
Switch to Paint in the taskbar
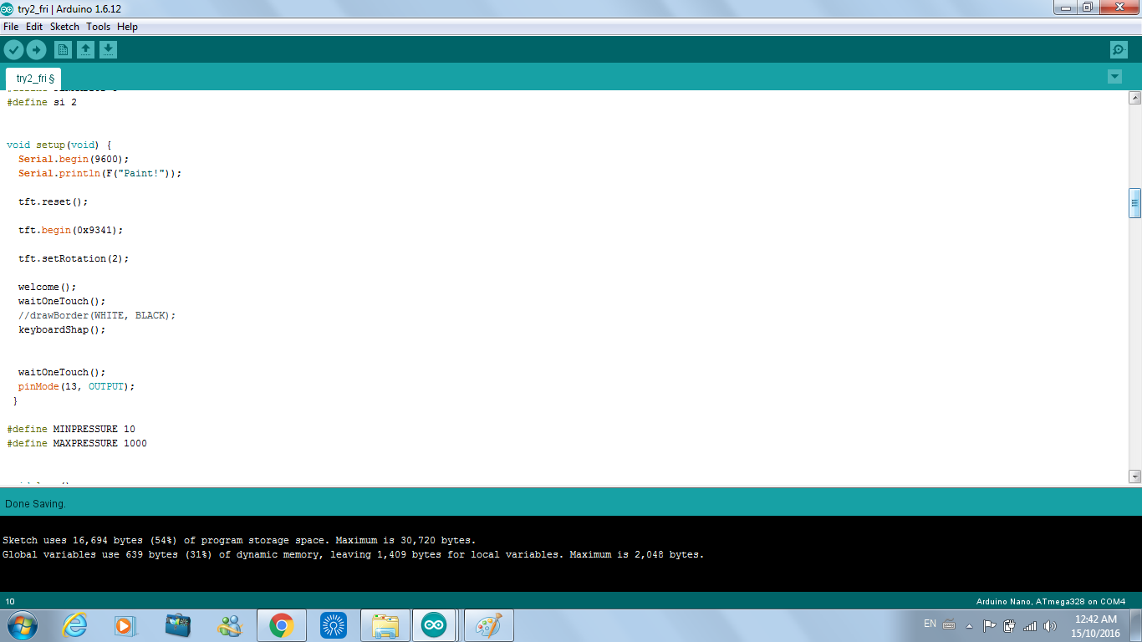(488, 625)
